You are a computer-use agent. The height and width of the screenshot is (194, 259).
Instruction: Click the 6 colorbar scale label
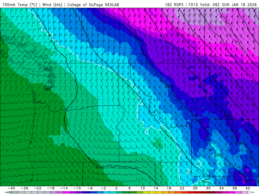click(129, 188)
